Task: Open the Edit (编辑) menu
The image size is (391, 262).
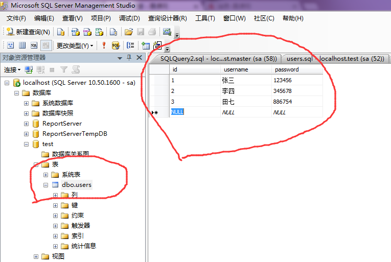Action: click(44, 18)
